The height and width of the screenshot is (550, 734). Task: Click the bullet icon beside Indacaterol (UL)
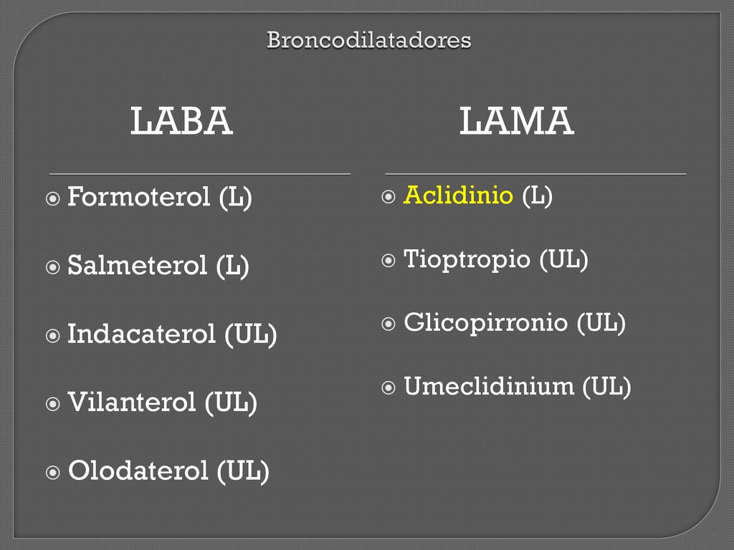tap(53, 335)
